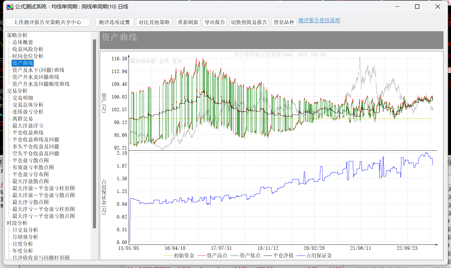This screenshot has width=451, height=268.
Task: Click the 2.19 margin axis value
Action: 122,153
